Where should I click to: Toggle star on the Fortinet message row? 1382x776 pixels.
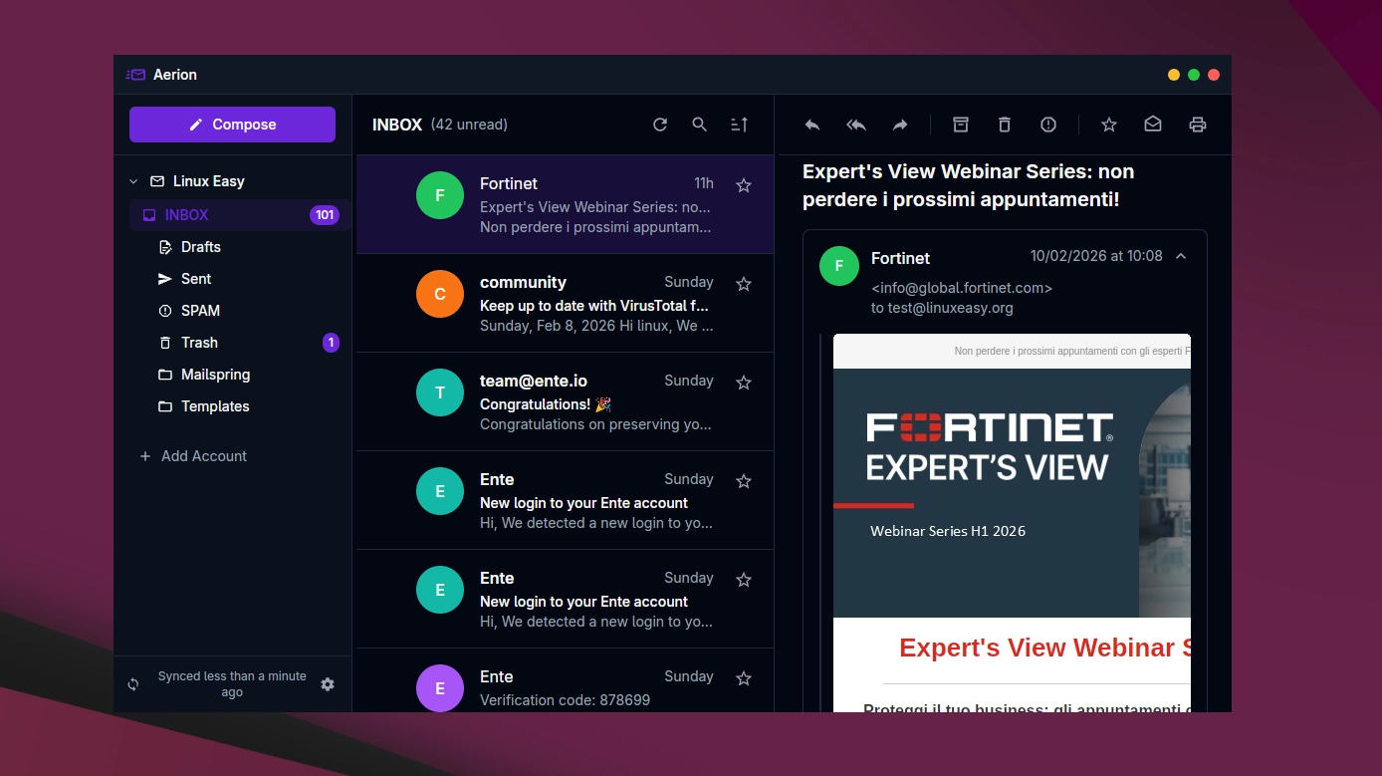tap(743, 185)
